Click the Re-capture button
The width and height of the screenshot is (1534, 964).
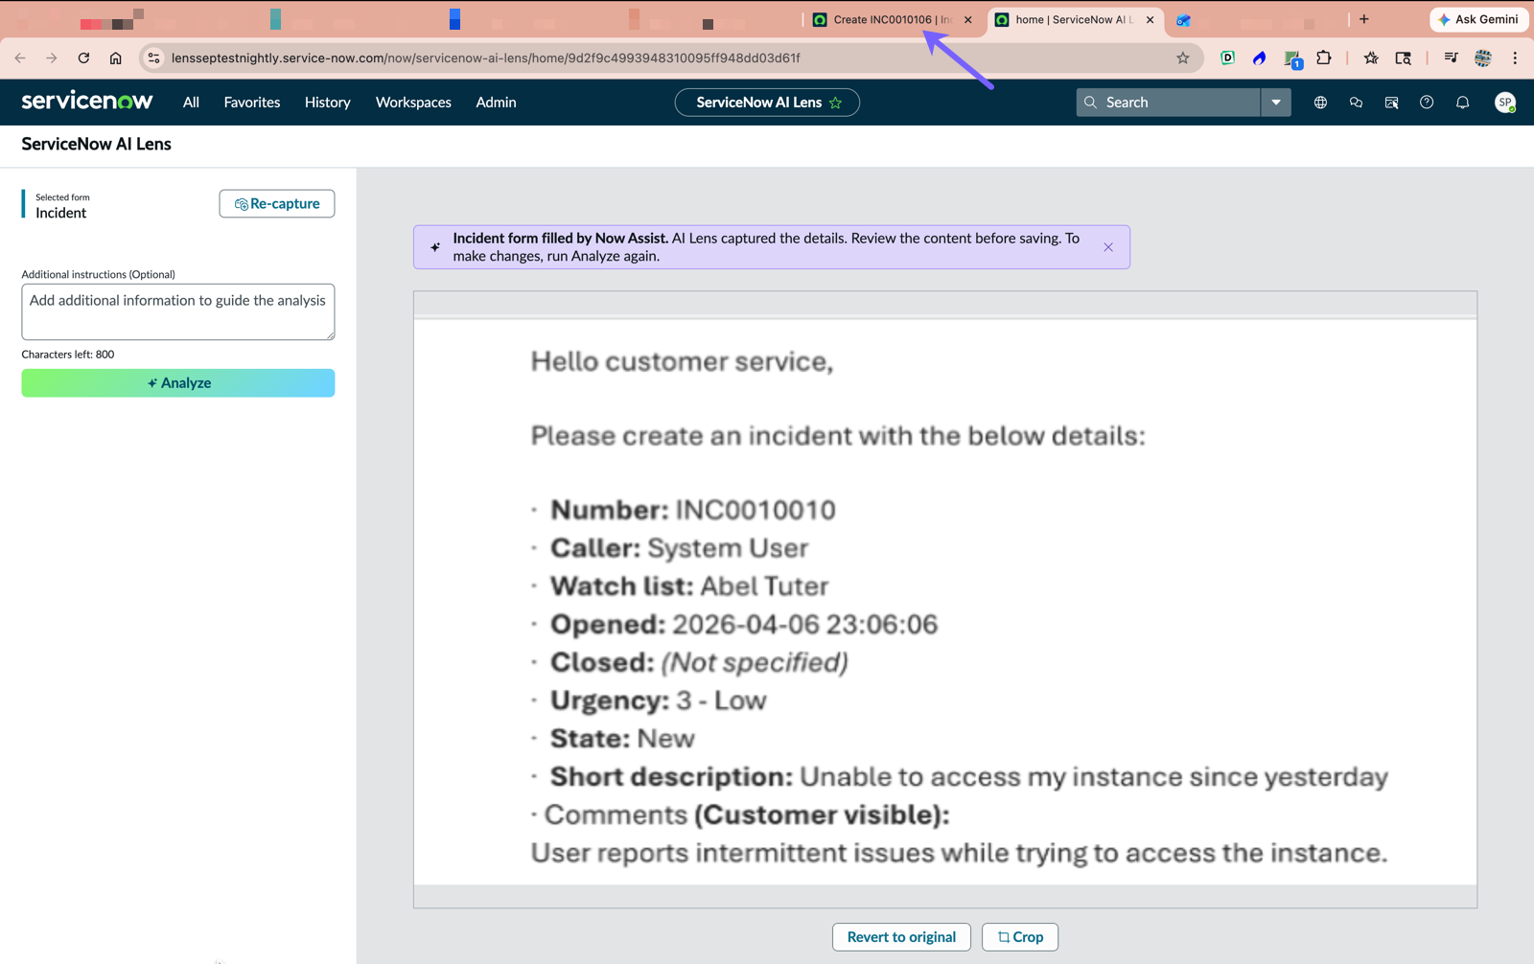click(x=277, y=203)
